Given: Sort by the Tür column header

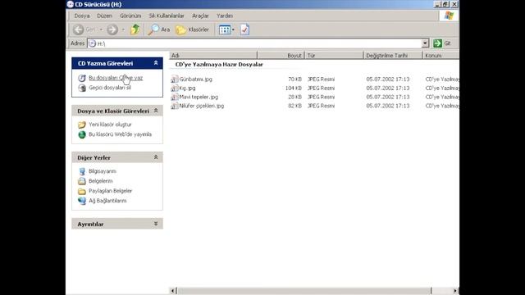Looking at the screenshot, I should coord(334,55).
